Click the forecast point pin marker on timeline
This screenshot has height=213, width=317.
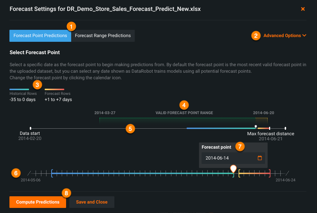pyautogui.click(x=233, y=169)
